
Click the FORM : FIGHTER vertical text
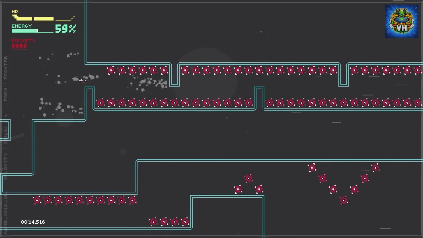(x=6, y=79)
